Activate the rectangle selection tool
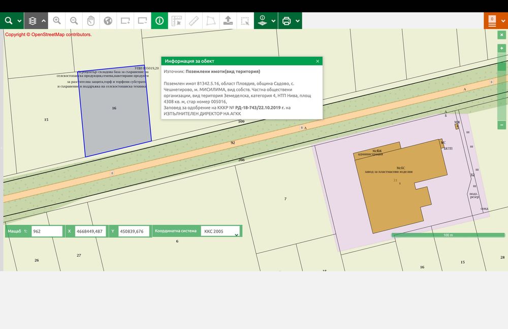 tap(245, 21)
